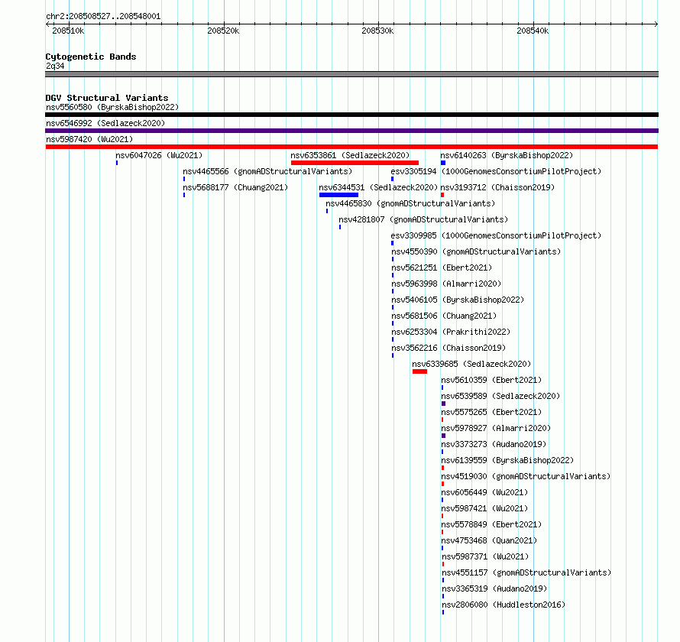Open nsv5621251 (Ebert2021) variant label
This screenshot has width=680, height=642.
[442, 267]
